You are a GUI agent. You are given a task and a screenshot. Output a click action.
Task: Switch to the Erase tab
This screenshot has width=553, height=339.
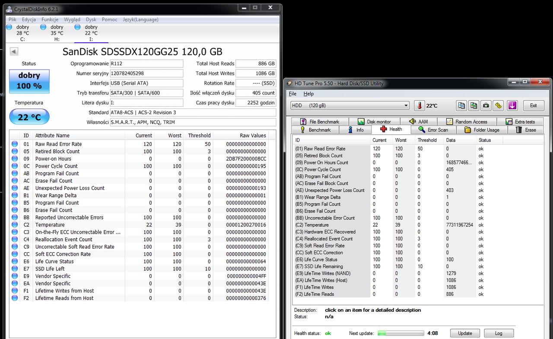click(526, 130)
